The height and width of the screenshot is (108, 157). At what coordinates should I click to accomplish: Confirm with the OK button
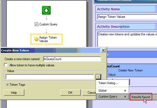(70, 93)
